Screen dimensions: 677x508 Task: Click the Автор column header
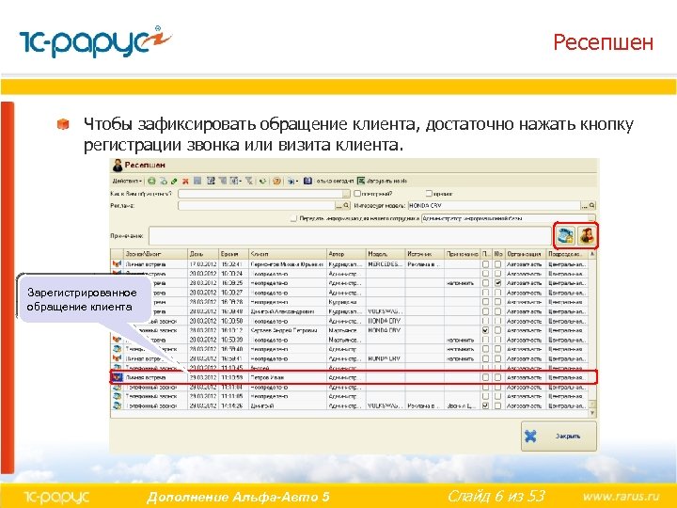point(346,254)
